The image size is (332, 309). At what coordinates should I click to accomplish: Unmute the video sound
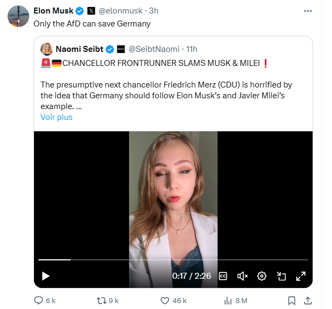[242, 276]
